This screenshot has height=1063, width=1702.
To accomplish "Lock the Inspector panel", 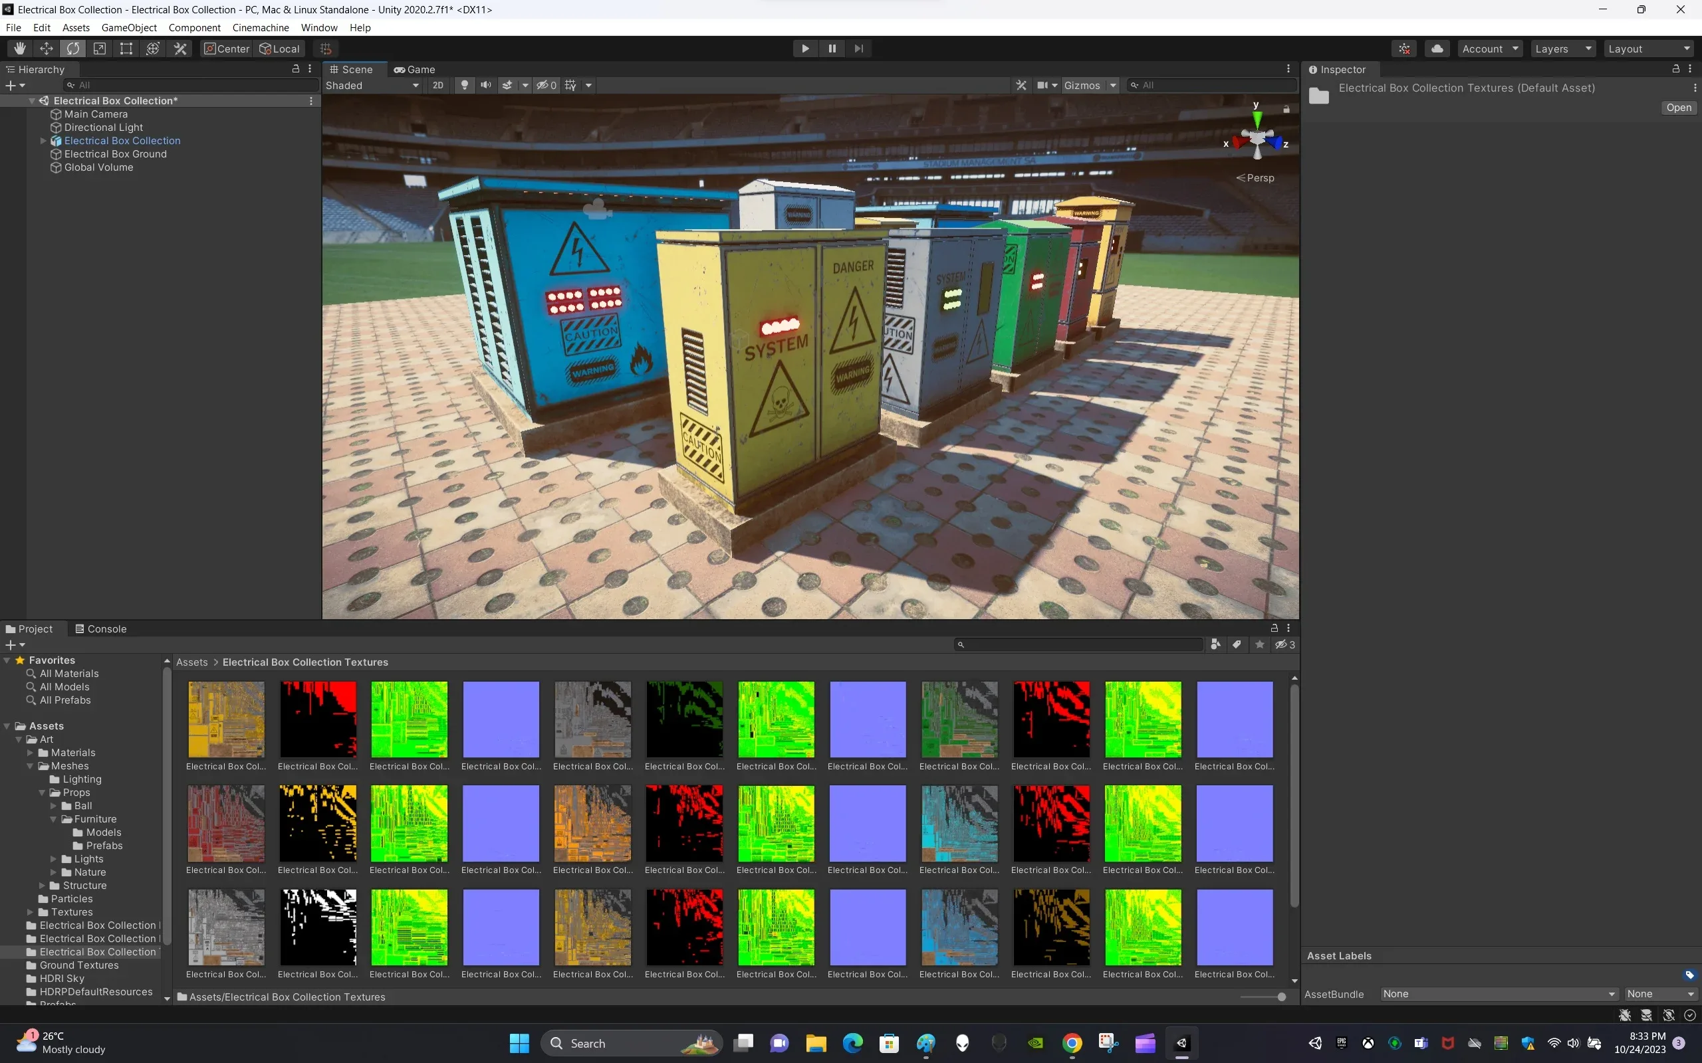I will pyautogui.click(x=1675, y=69).
